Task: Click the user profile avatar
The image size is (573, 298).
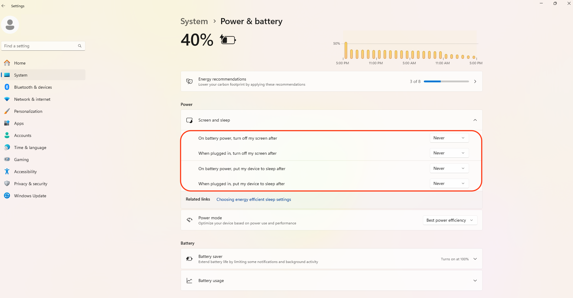Action: tap(10, 25)
